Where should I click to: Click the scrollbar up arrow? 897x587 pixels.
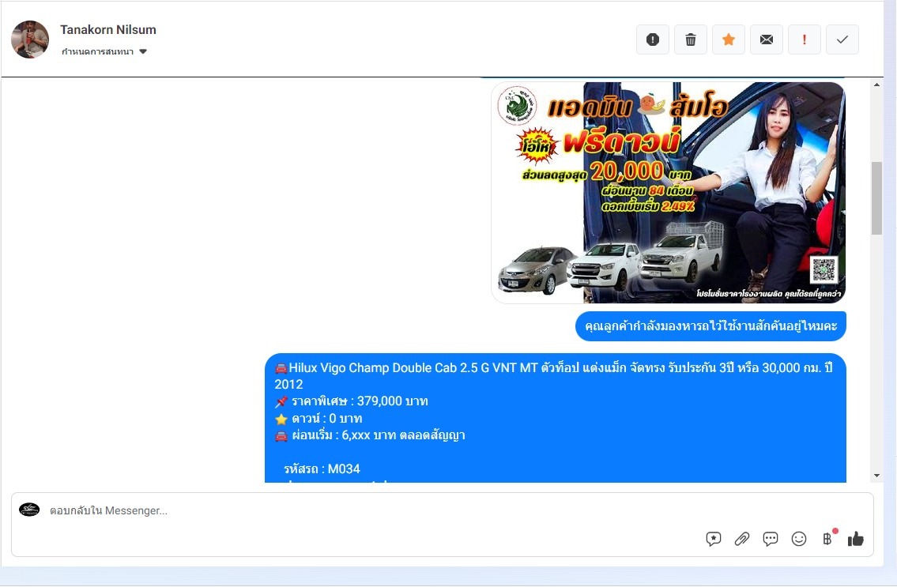coord(877,85)
